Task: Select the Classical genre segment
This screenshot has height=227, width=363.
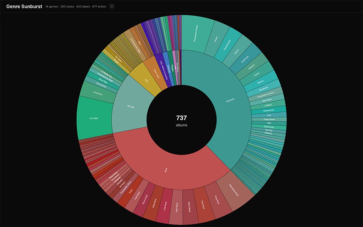Action: [169, 69]
